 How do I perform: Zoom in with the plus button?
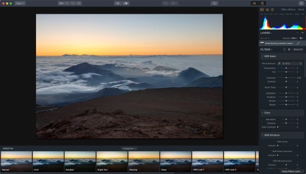(x=79, y=3)
